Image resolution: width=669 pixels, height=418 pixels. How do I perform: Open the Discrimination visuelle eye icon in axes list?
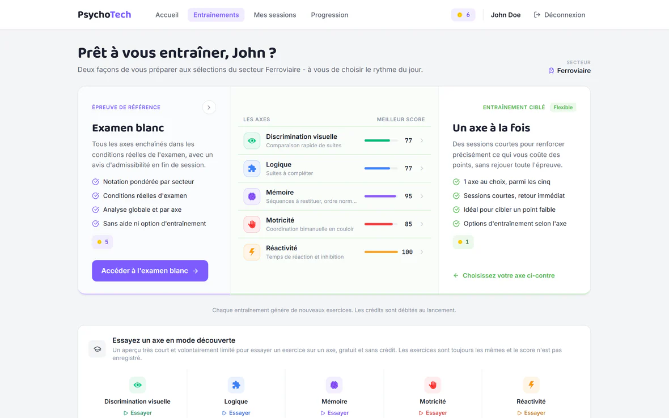[x=252, y=140]
